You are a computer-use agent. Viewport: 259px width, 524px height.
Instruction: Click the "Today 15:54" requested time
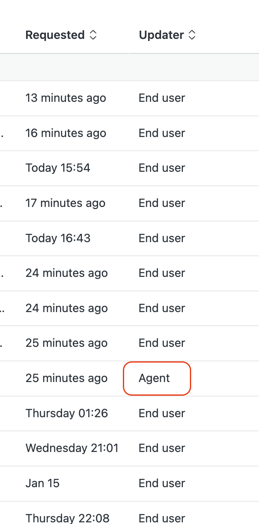pyautogui.click(x=58, y=168)
